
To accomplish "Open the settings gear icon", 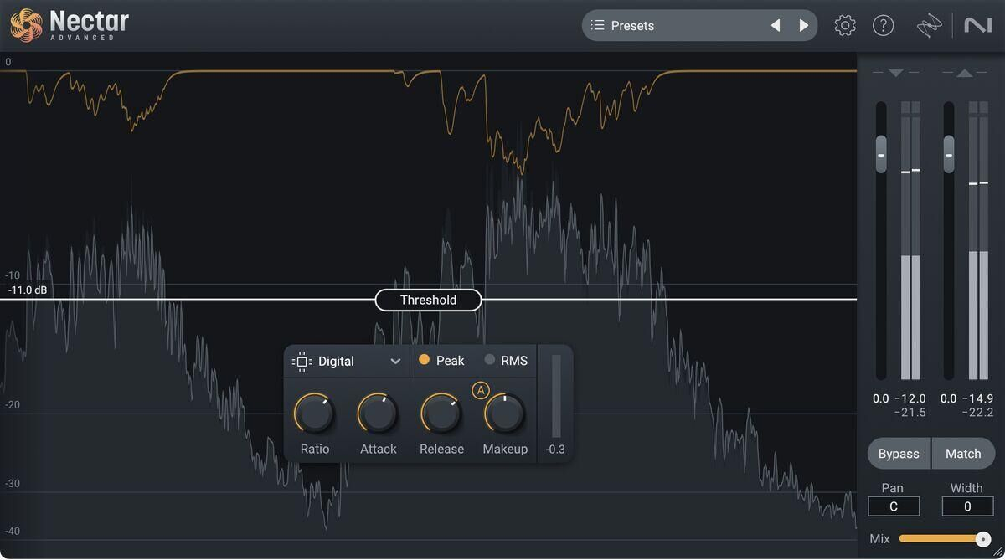I will pos(845,26).
